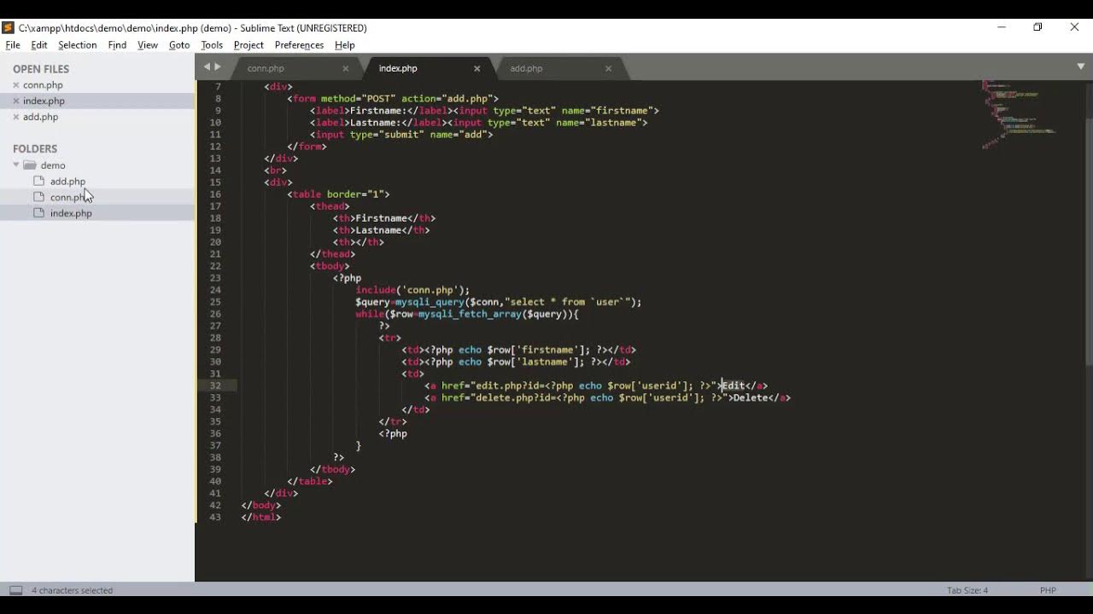Open index.php in Folders tree

[71, 213]
